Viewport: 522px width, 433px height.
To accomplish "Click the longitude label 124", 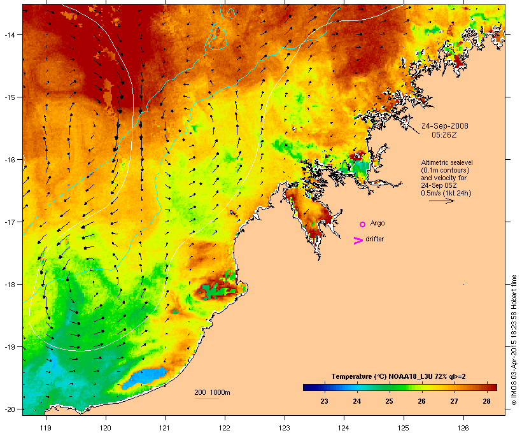I will (x=344, y=428).
